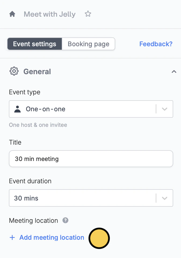Click the home icon in the header
Viewport: 181px width, 258px height.
[12, 14]
